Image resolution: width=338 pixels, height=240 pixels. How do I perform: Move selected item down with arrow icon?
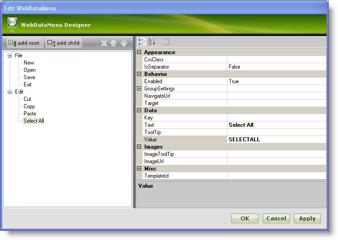(123, 43)
